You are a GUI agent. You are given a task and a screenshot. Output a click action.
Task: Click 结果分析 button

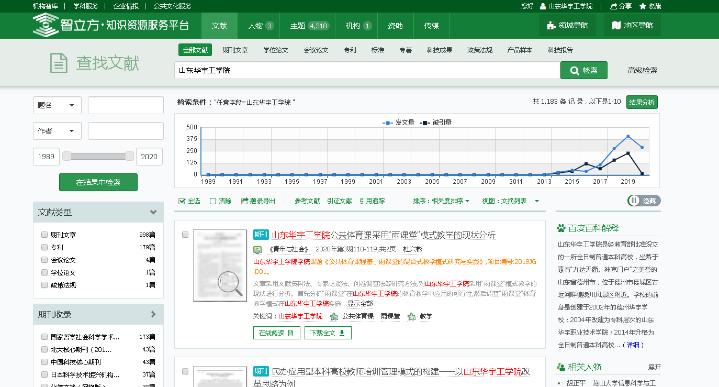[642, 102]
